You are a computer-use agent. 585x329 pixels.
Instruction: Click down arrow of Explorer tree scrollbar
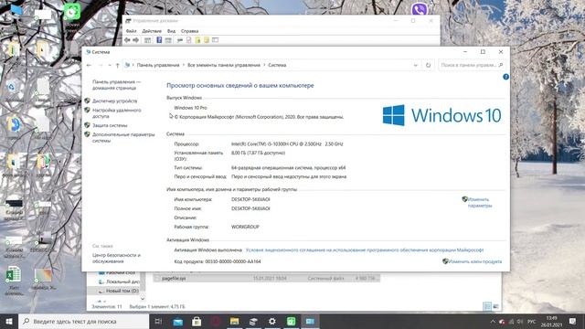pos(143,299)
